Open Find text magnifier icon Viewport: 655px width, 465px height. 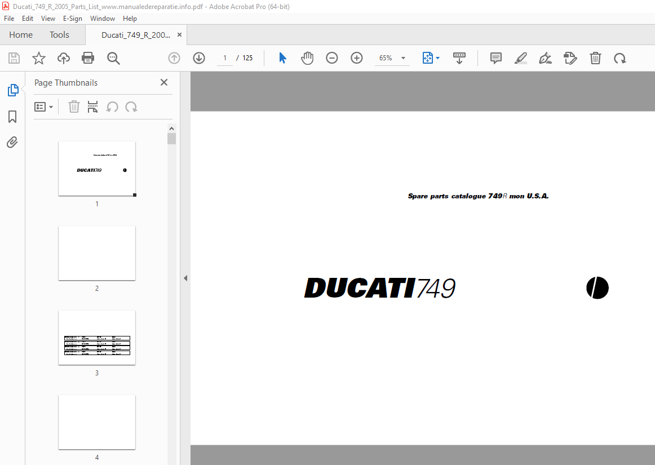tap(113, 58)
